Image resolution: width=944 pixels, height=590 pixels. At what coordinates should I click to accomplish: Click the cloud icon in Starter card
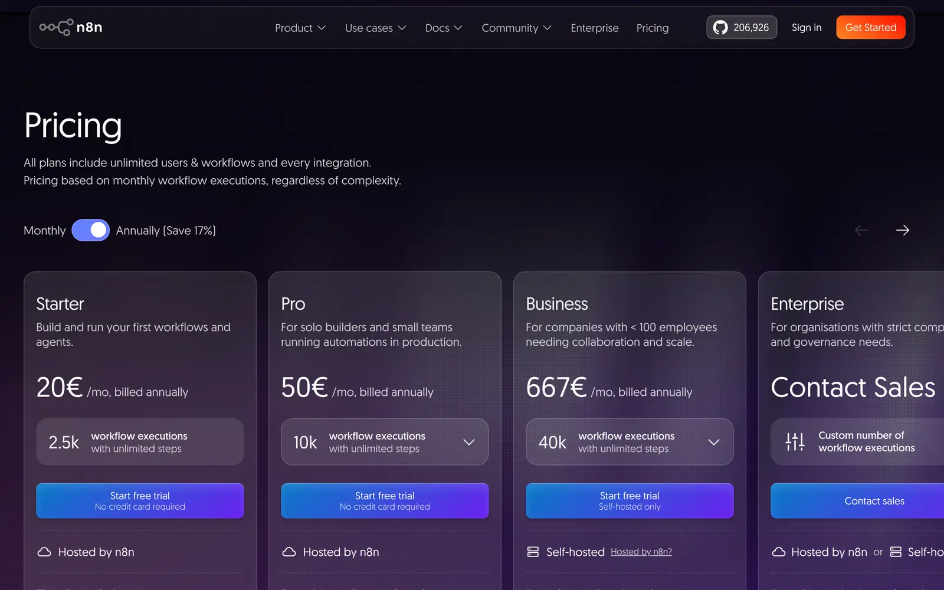[x=44, y=552]
